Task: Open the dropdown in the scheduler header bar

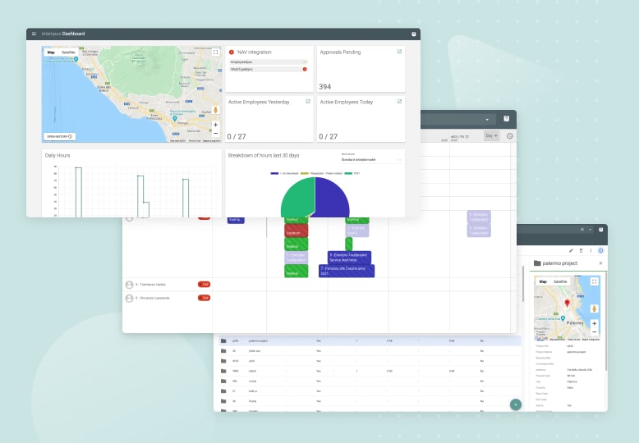Action: pos(486,119)
